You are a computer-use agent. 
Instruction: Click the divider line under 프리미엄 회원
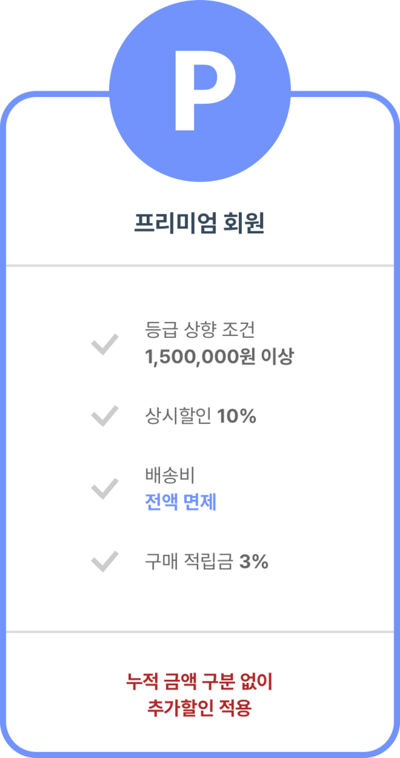click(x=200, y=266)
